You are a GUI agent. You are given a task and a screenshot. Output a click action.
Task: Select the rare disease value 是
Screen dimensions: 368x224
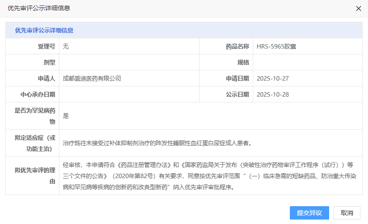[x=66, y=116]
